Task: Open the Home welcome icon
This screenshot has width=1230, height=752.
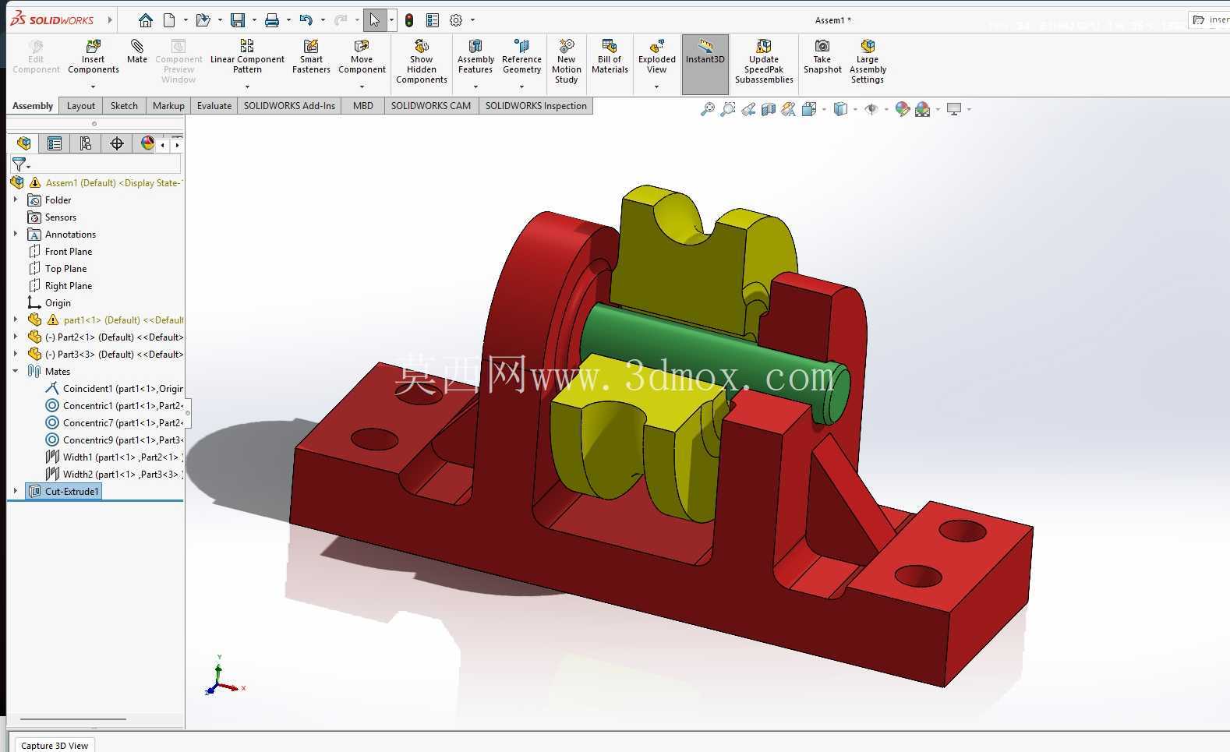Action: [145, 20]
